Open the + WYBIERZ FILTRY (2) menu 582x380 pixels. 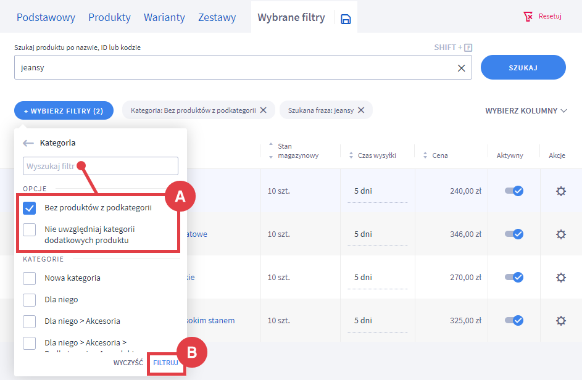[64, 110]
